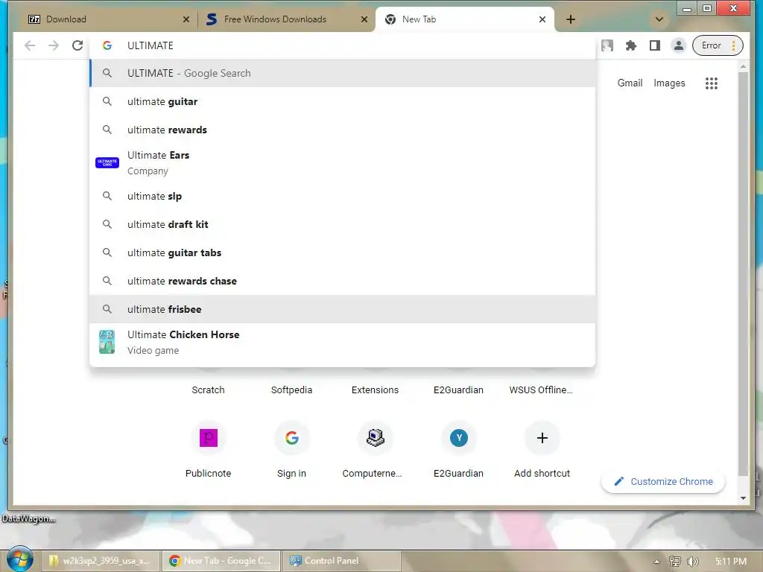Switch to Free Windows Downloads tab
The image size is (763, 572).
point(286,19)
